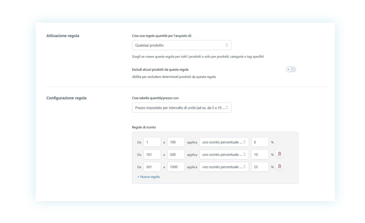
Task: Click the discount percentage field showing 10
Action: coord(260,154)
